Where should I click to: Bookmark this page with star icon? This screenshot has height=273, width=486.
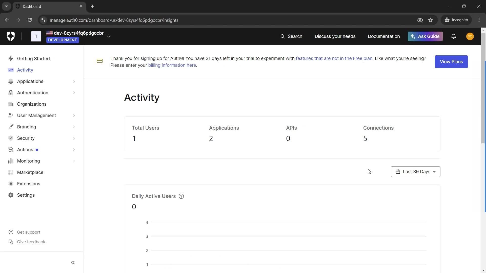(430, 20)
